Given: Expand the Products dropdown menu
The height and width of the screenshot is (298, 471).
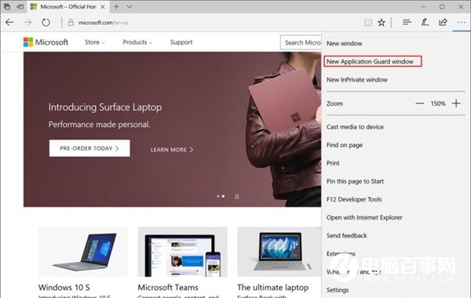Looking at the screenshot, I should pos(137,42).
